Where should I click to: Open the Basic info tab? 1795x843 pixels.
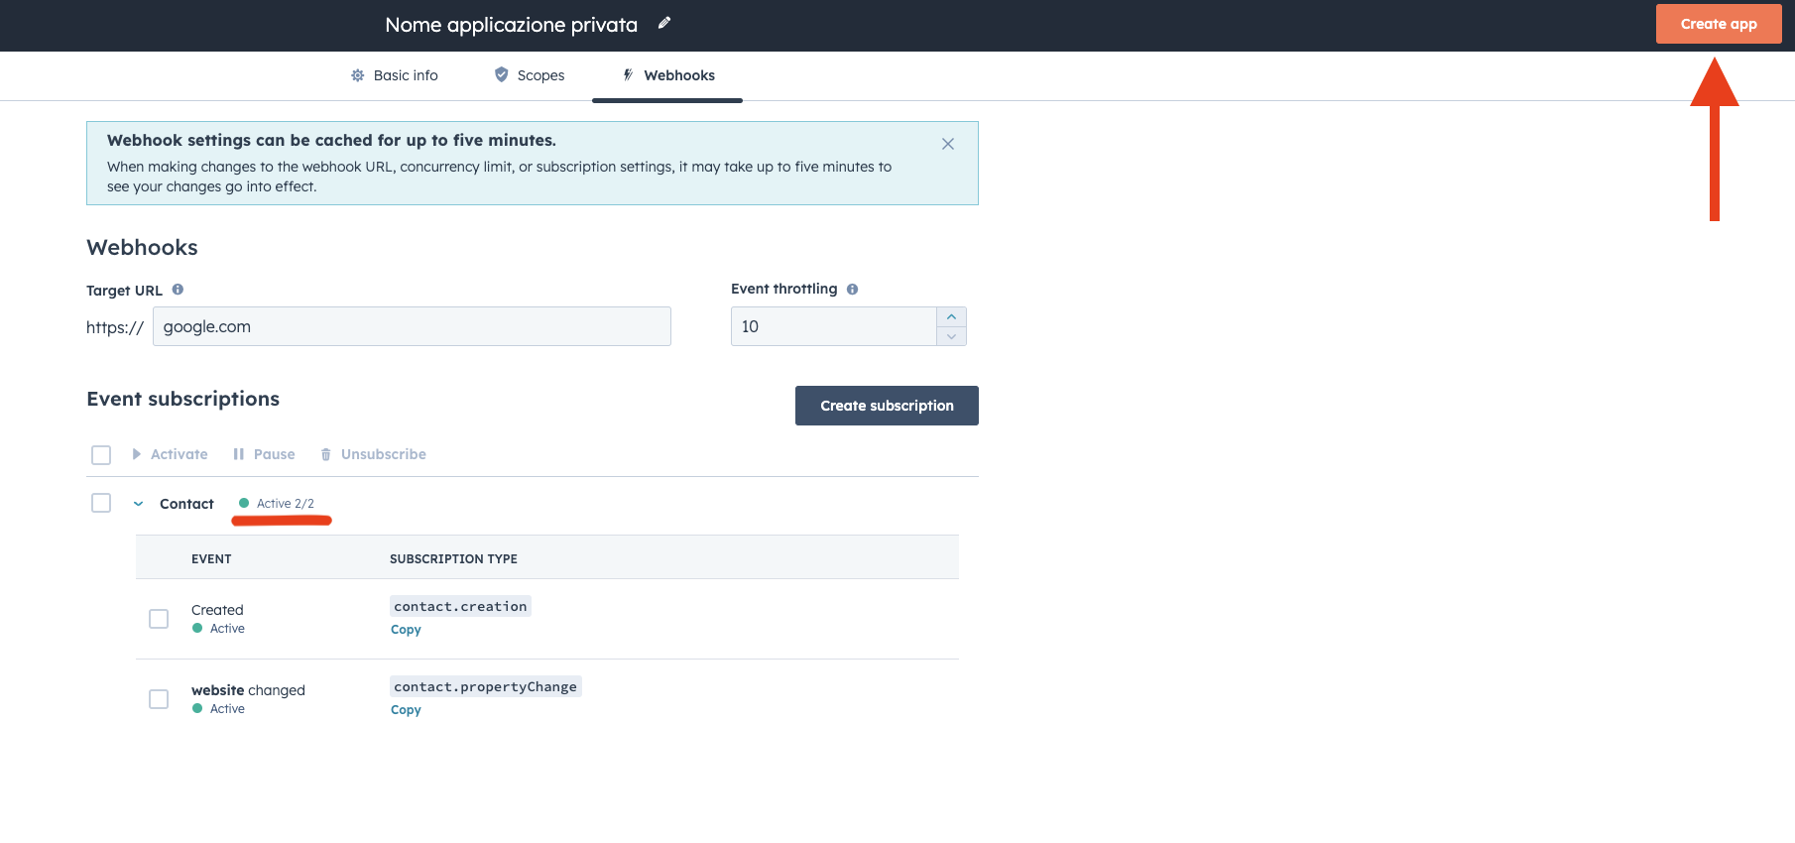point(395,75)
